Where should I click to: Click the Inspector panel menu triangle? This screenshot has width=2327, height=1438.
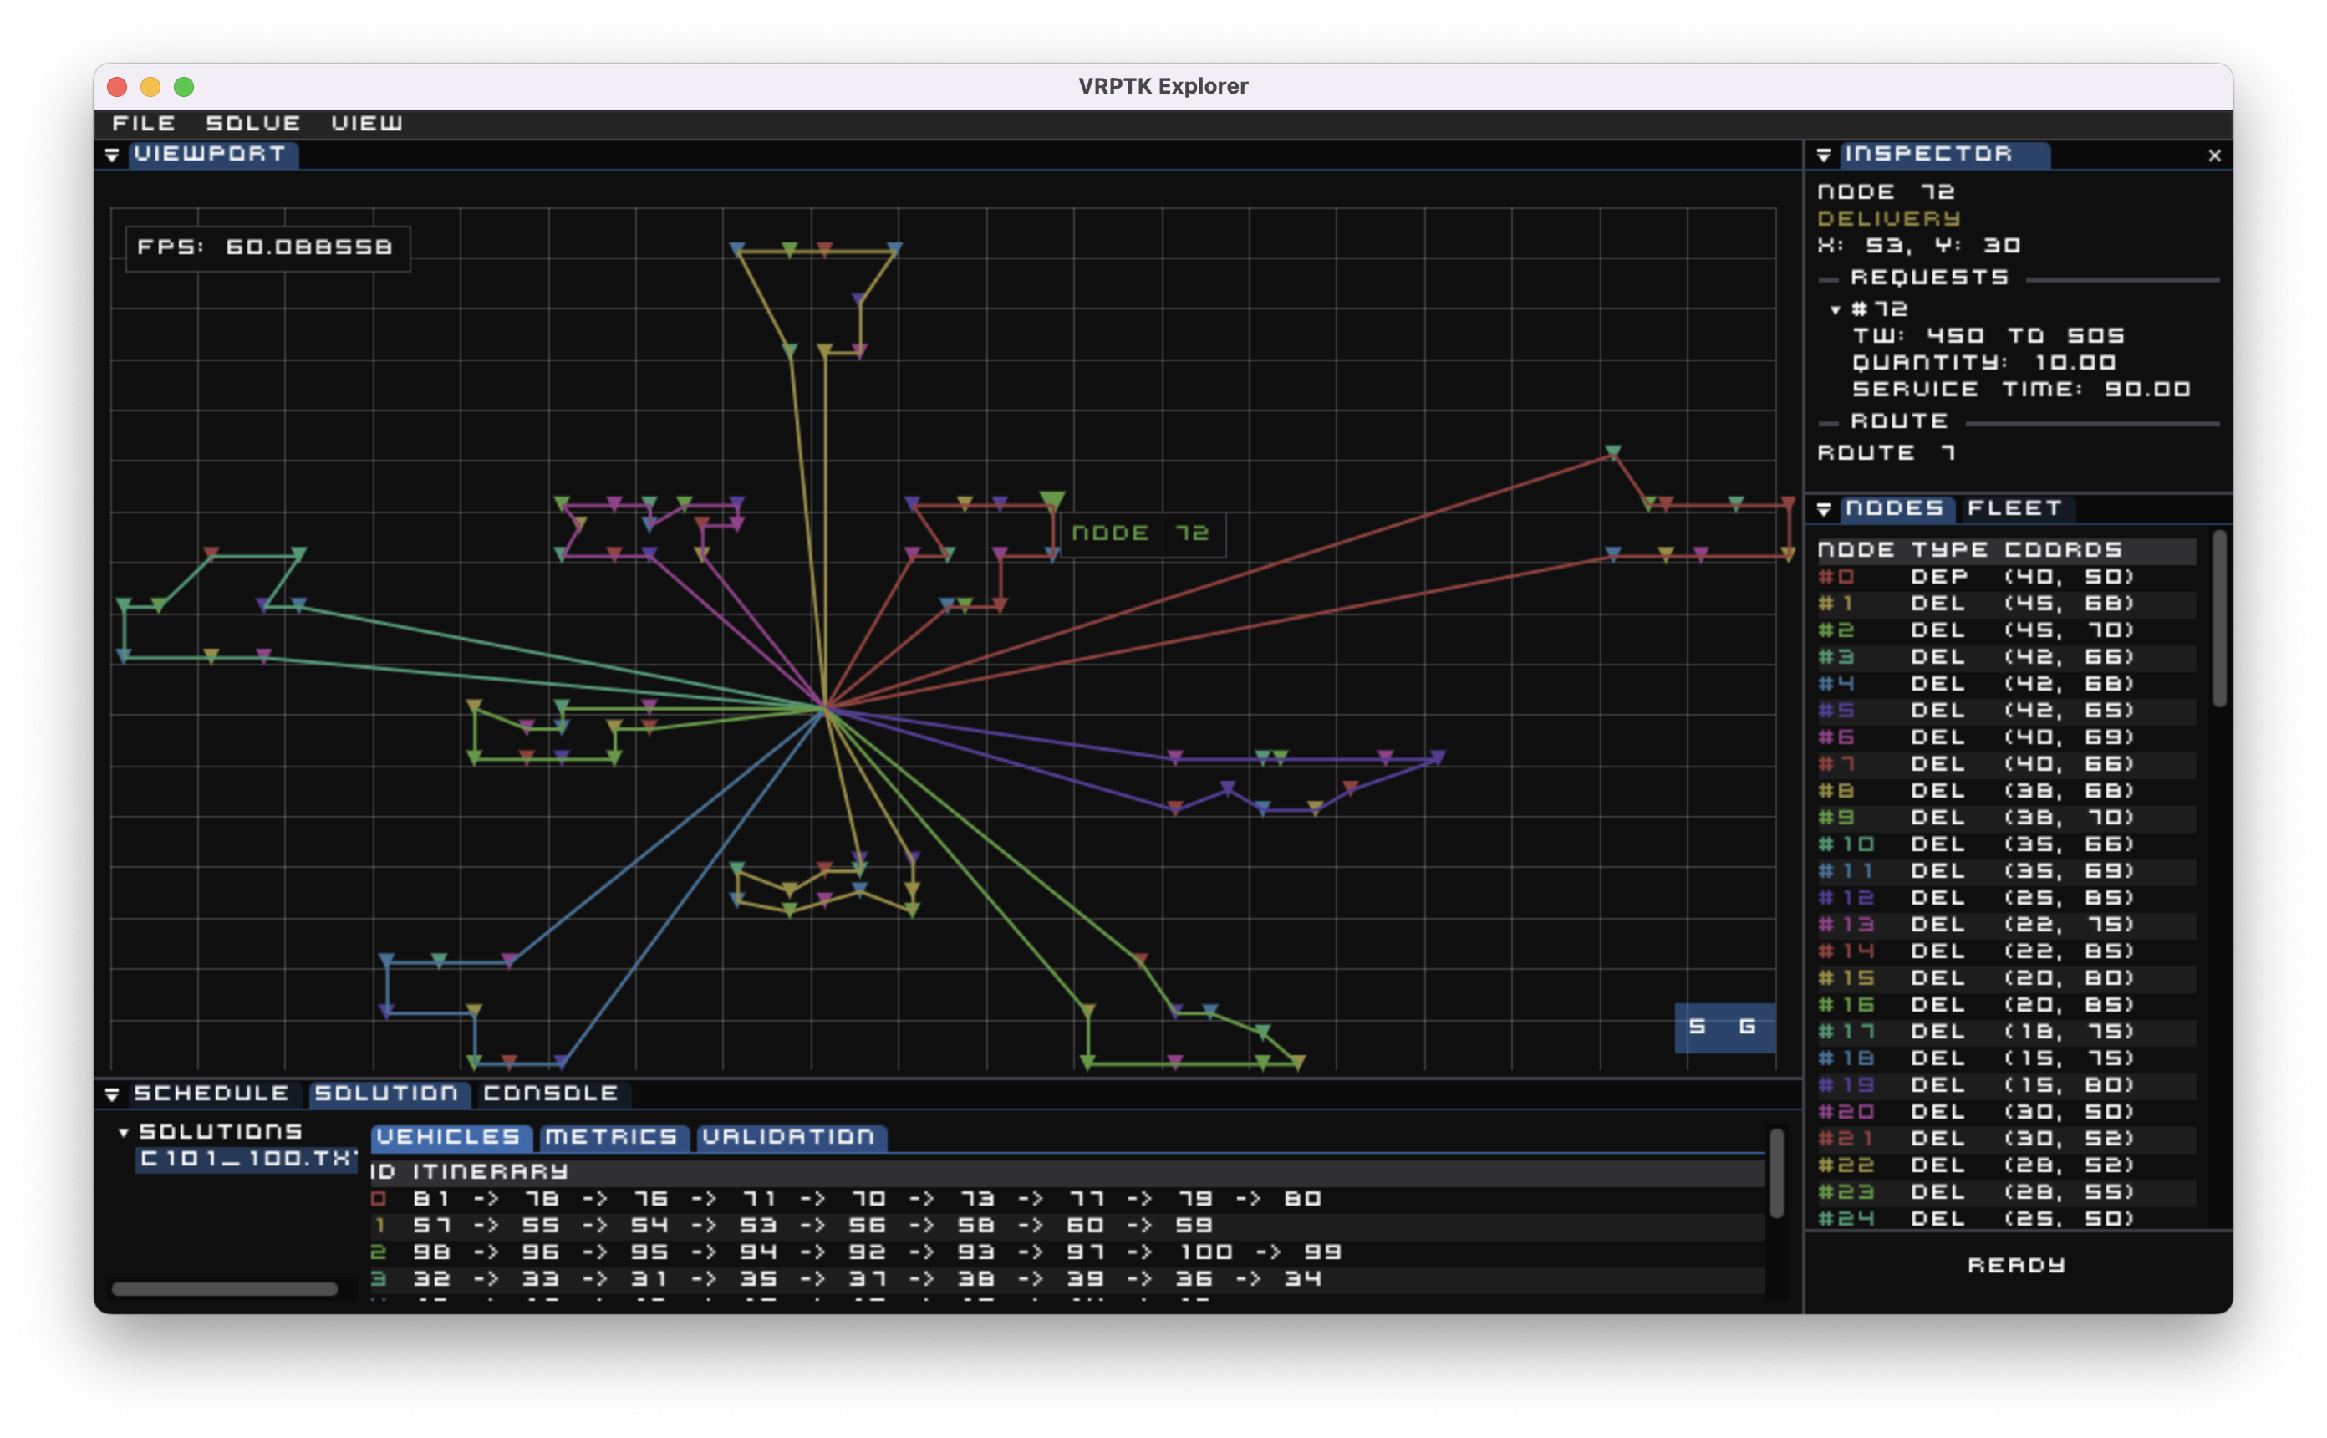tap(1823, 155)
